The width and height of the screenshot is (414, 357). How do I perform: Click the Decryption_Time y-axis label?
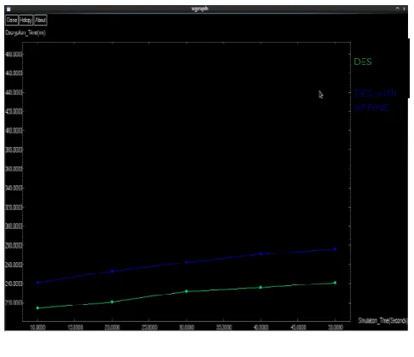[26, 32]
